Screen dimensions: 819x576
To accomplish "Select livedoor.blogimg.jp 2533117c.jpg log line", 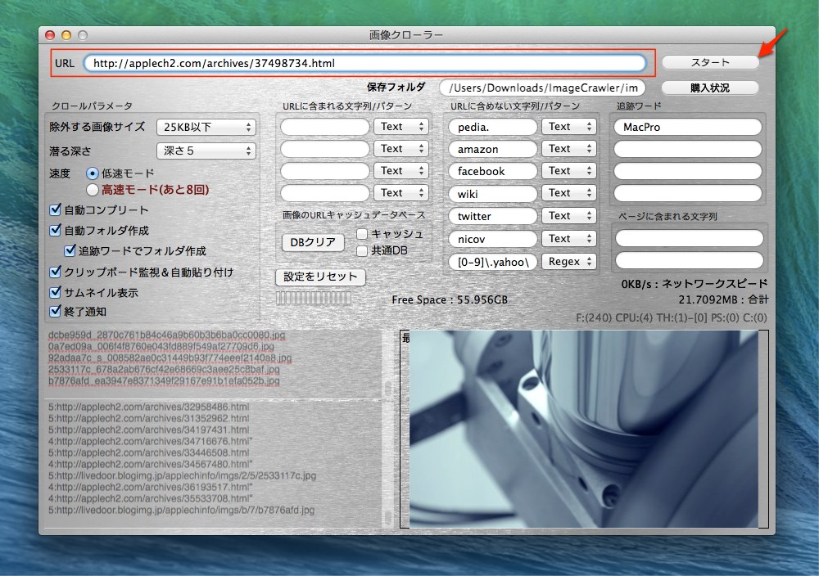I will click(183, 475).
